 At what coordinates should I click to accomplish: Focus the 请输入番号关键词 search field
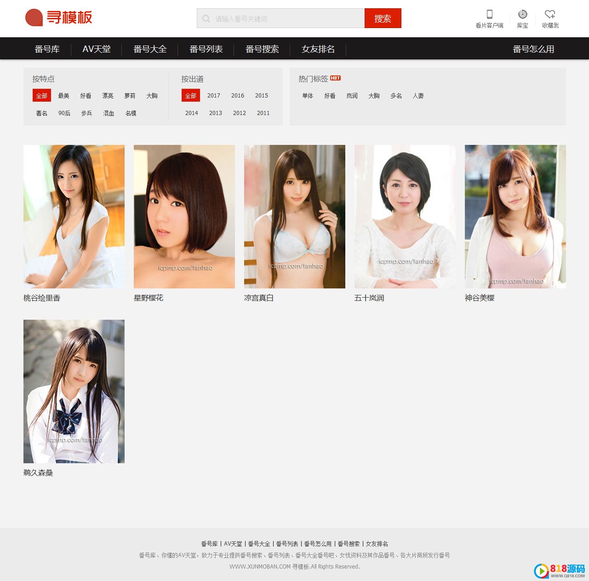(280, 18)
